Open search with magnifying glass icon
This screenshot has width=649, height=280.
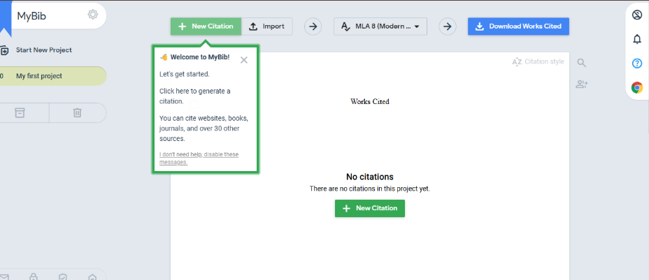(582, 63)
